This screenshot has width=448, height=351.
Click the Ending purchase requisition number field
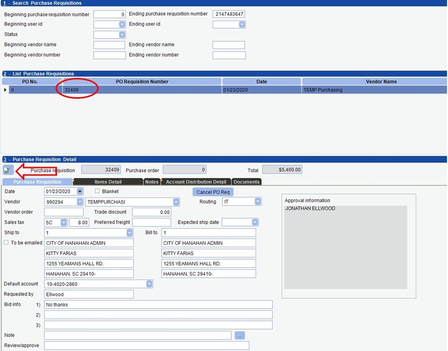(228, 14)
